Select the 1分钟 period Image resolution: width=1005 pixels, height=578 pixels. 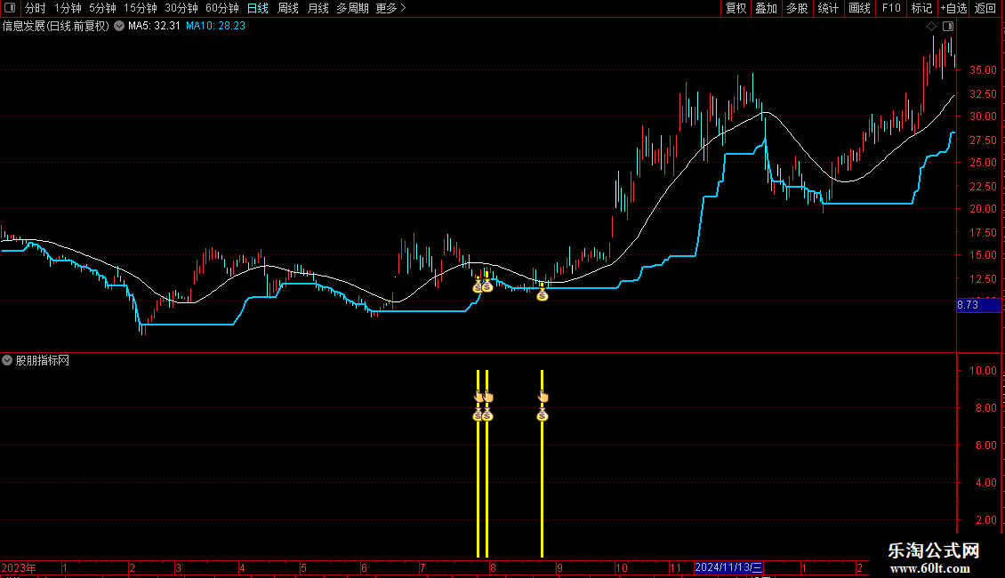click(68, 8)
